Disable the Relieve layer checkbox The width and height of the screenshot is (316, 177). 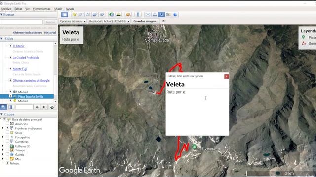[7, 163]
